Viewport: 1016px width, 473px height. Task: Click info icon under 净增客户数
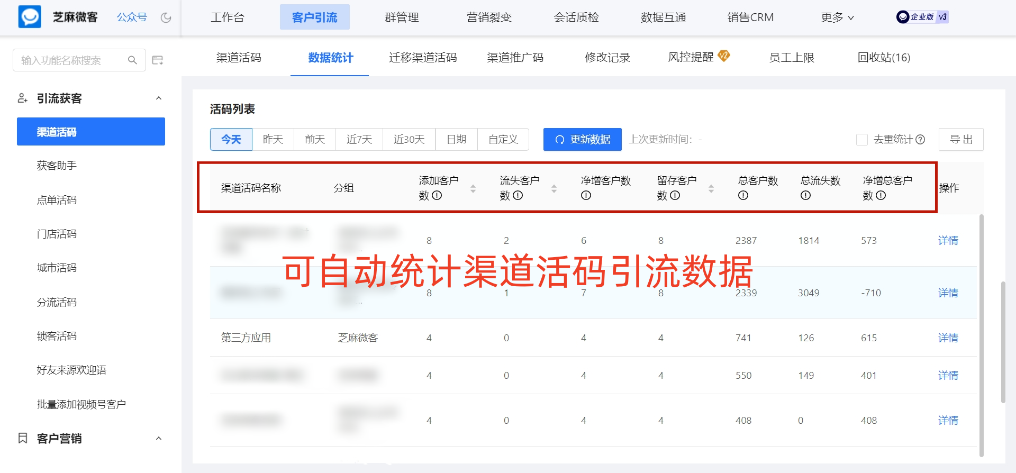click(586, 195)
